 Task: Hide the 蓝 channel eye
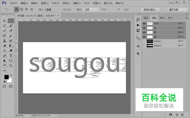[144, 37]
